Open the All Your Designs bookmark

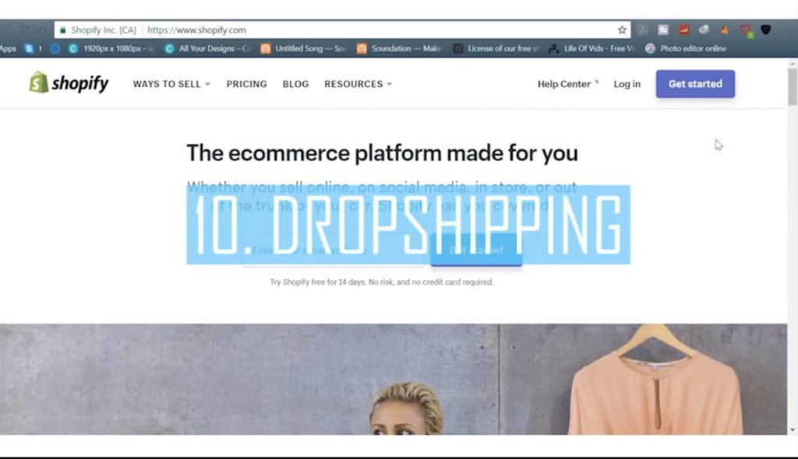[207, 48]
